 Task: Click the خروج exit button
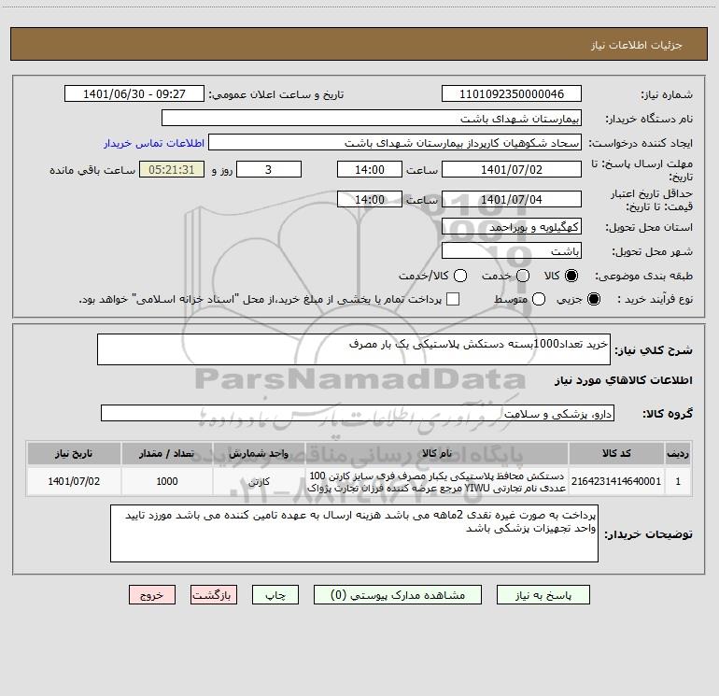[152, 595]
